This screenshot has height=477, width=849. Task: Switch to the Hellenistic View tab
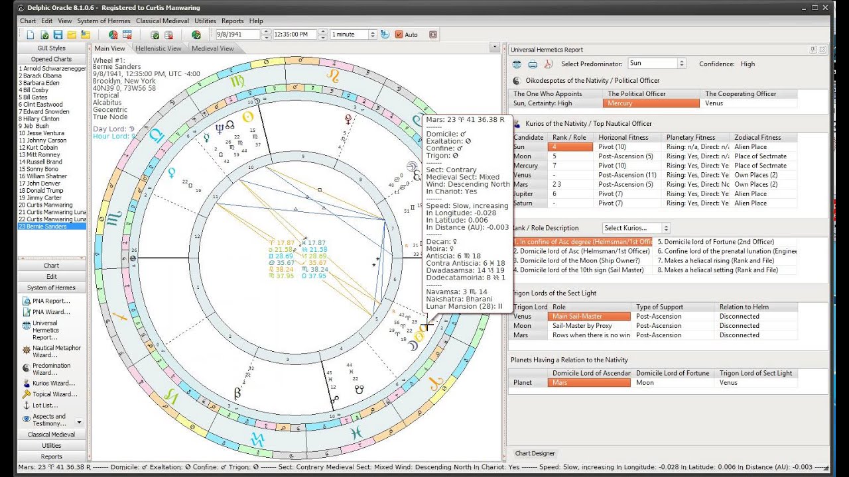click(x=158, y=48)
